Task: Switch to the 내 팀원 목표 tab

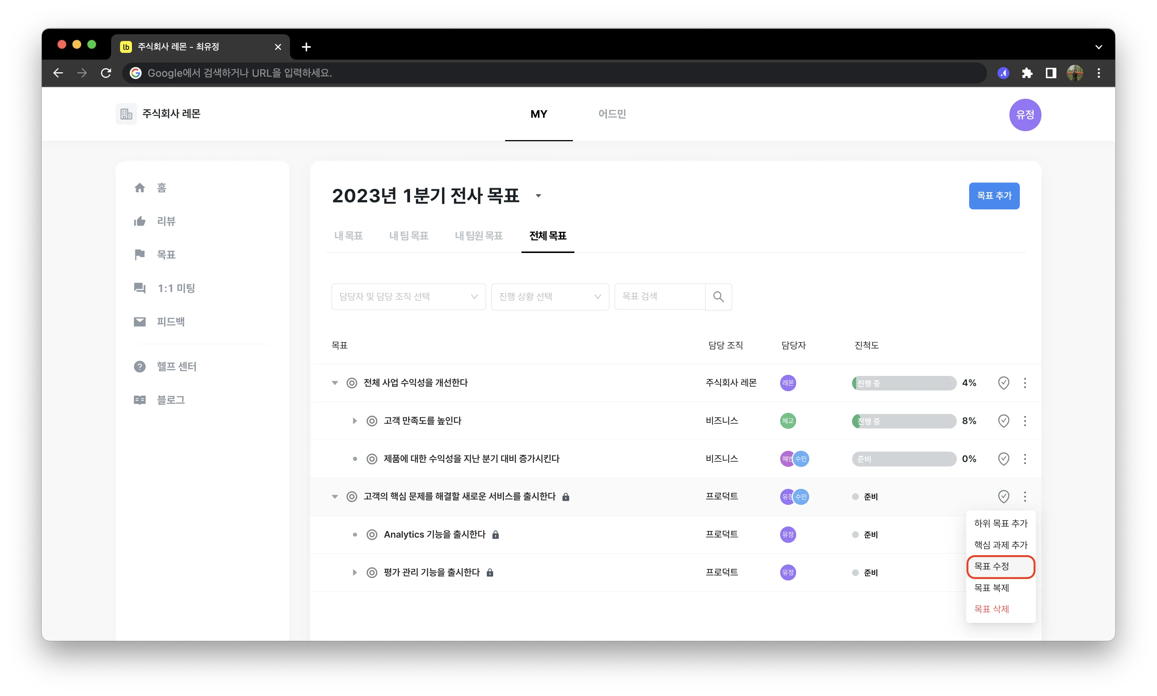Action: (479, 235)
